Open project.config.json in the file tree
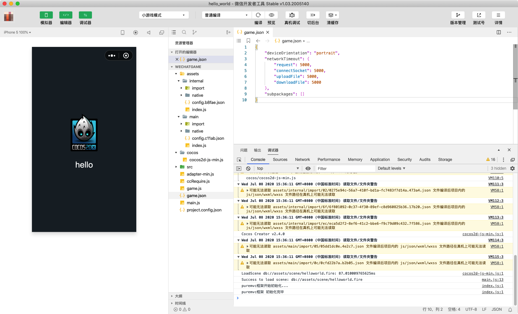This screenshot has height=314, width=518. (x=204, y=210)
